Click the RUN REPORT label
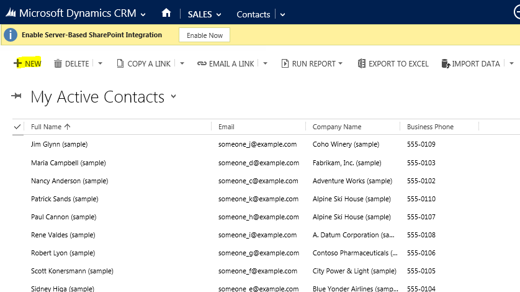This screenshot has width=520, height=292. point(314,63)
